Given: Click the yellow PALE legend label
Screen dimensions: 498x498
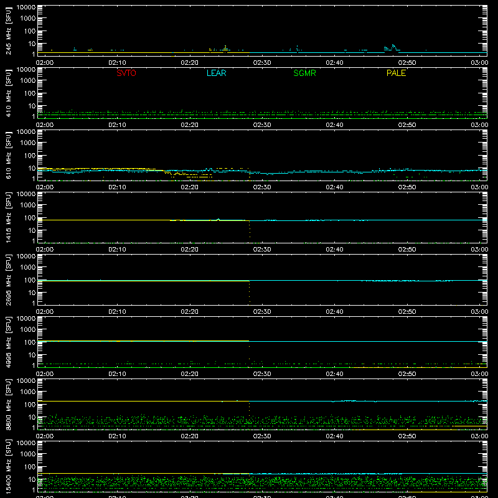Looking at the screenshot, I should [x=396, y=73].
